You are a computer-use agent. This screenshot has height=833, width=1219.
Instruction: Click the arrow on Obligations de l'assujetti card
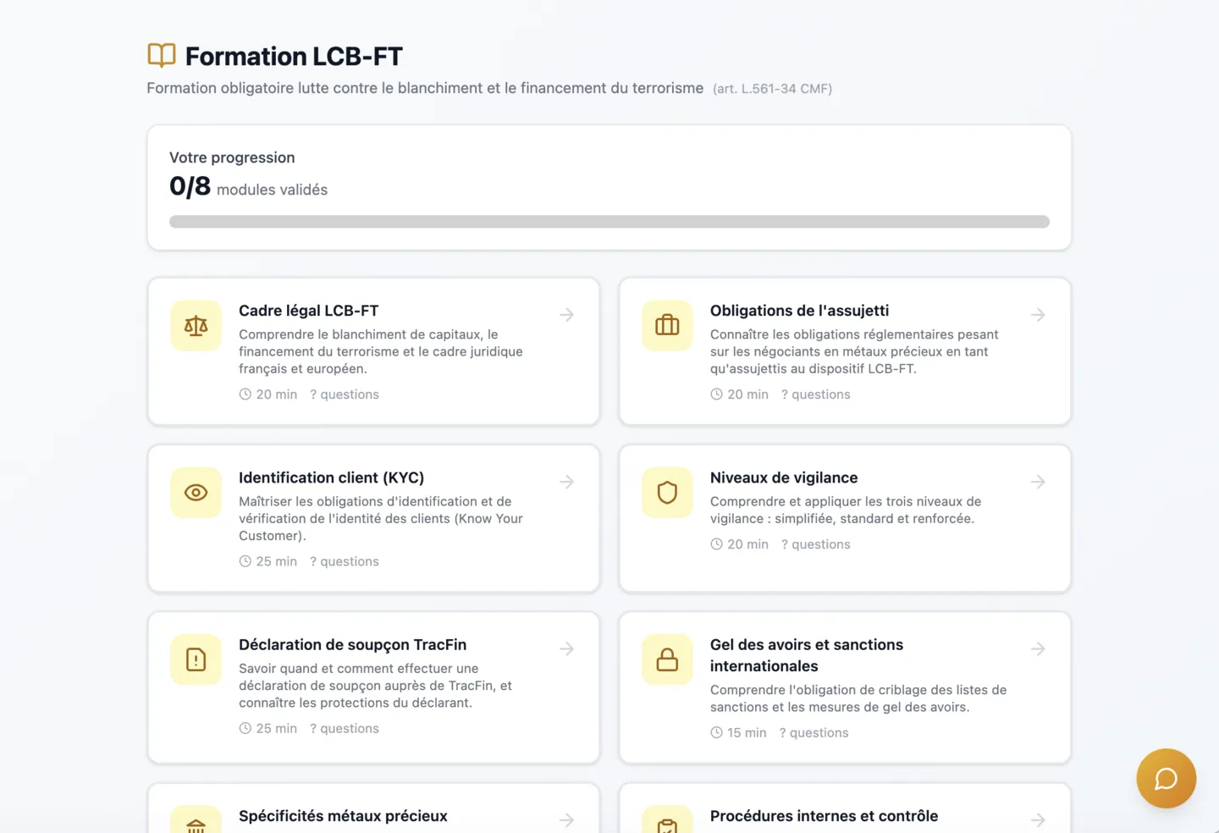(1038, 315)
